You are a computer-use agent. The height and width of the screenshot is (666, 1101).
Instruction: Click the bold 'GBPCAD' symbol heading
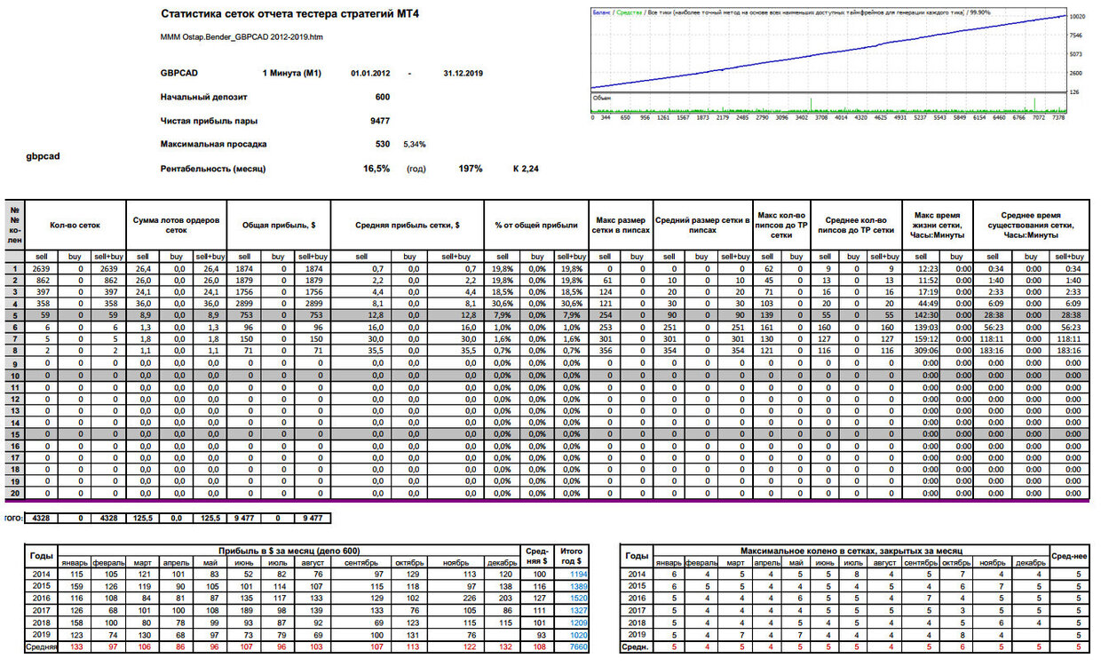click(x=178, y=74)
